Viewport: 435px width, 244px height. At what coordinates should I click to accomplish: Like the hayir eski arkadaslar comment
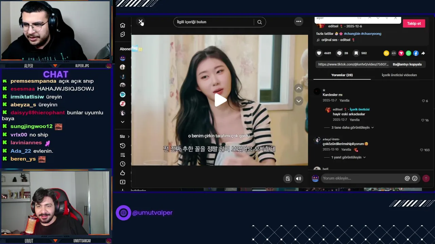[423, 120]
